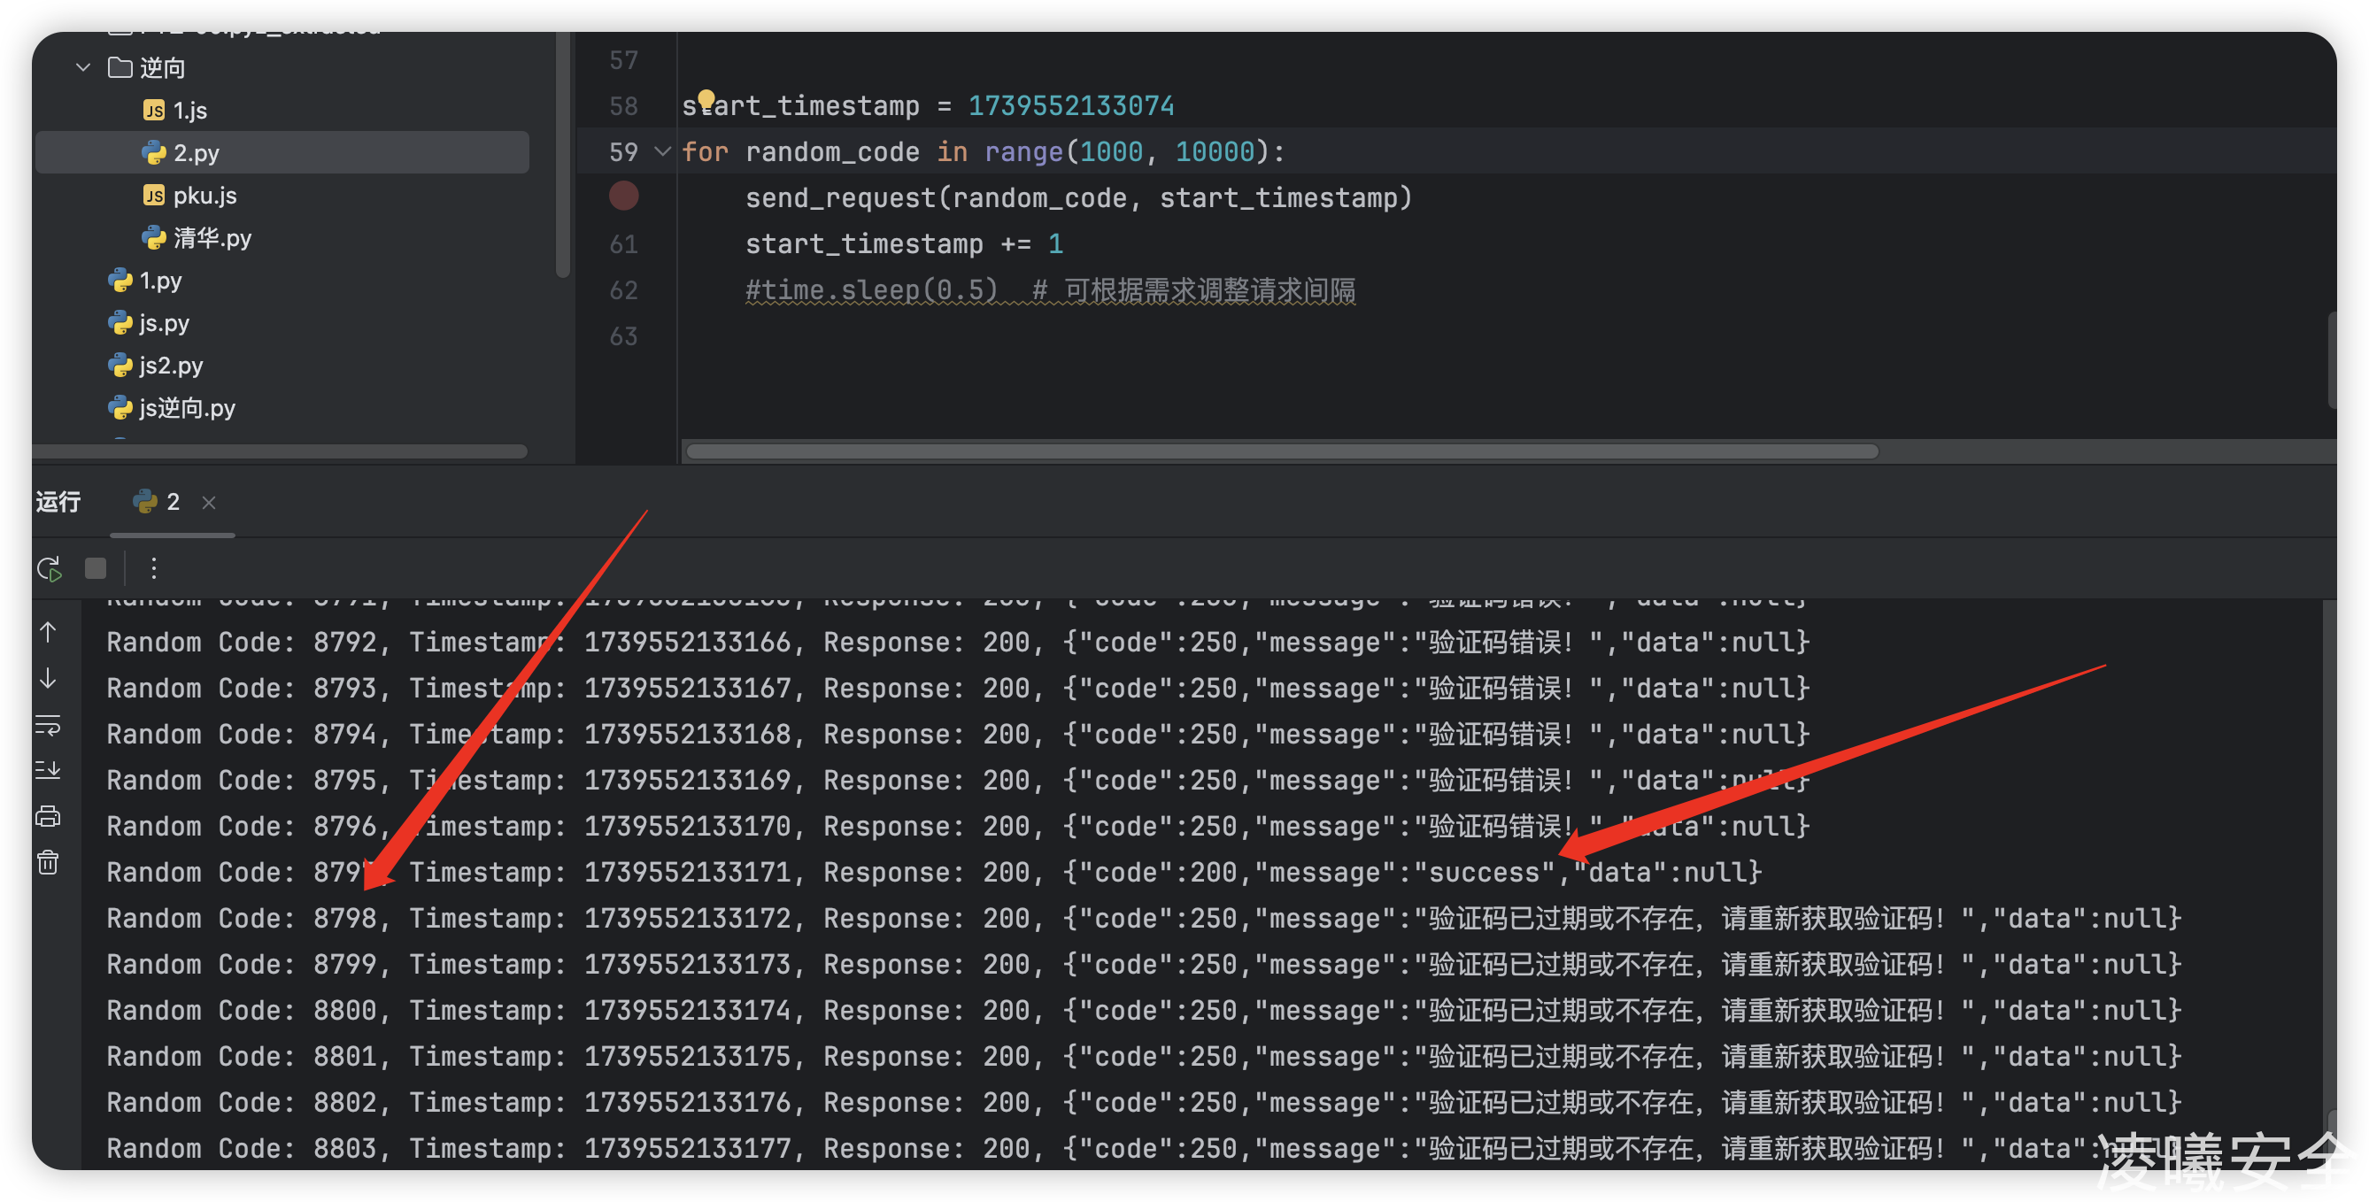Screen dimensions: 2369x1202
Task: Open run toolbar more options
Action: (x=153, y=568)
